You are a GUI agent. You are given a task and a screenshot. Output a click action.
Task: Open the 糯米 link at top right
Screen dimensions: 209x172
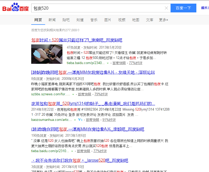point(205,8)
